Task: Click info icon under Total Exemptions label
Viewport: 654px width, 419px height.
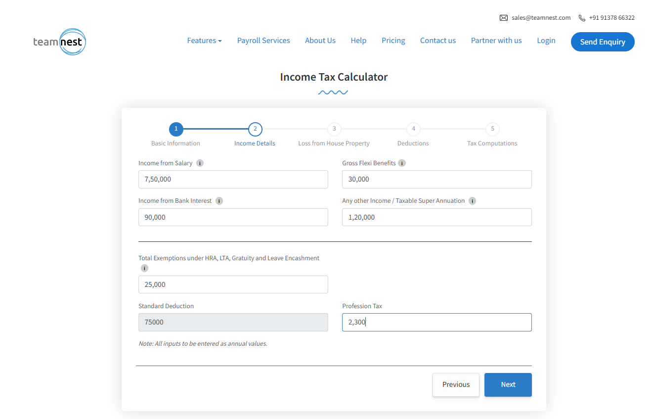Action: pos(144,268)
